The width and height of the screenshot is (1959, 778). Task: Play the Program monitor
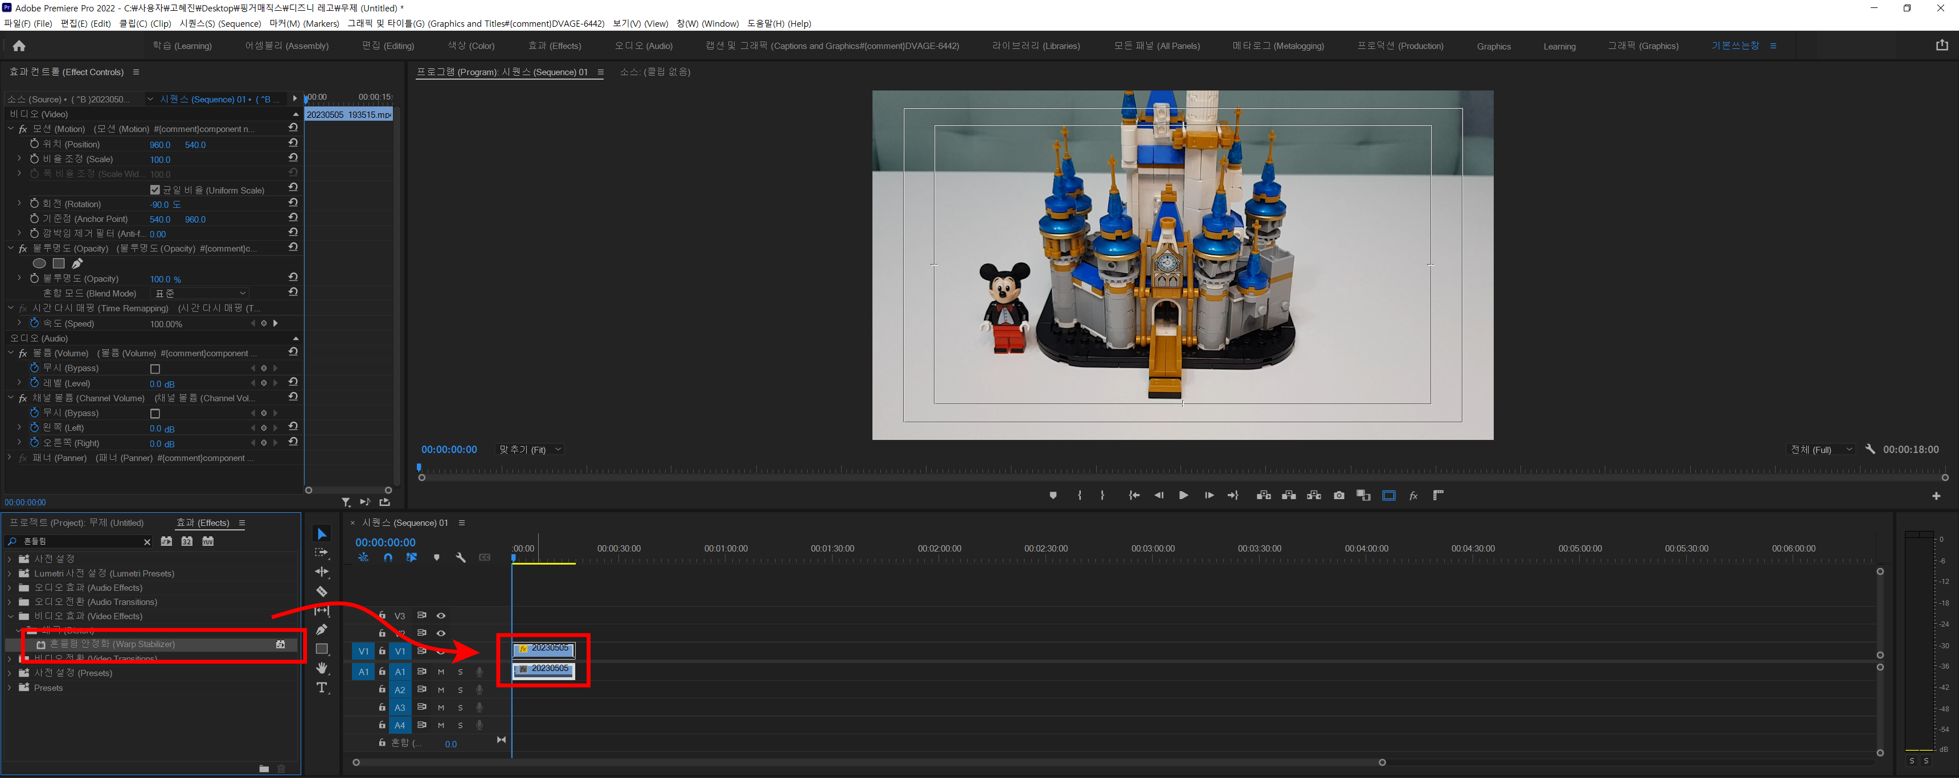(1183, 495)
